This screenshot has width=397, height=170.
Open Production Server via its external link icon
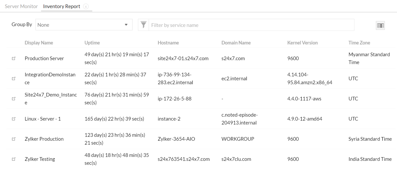[x=14, y=58]
